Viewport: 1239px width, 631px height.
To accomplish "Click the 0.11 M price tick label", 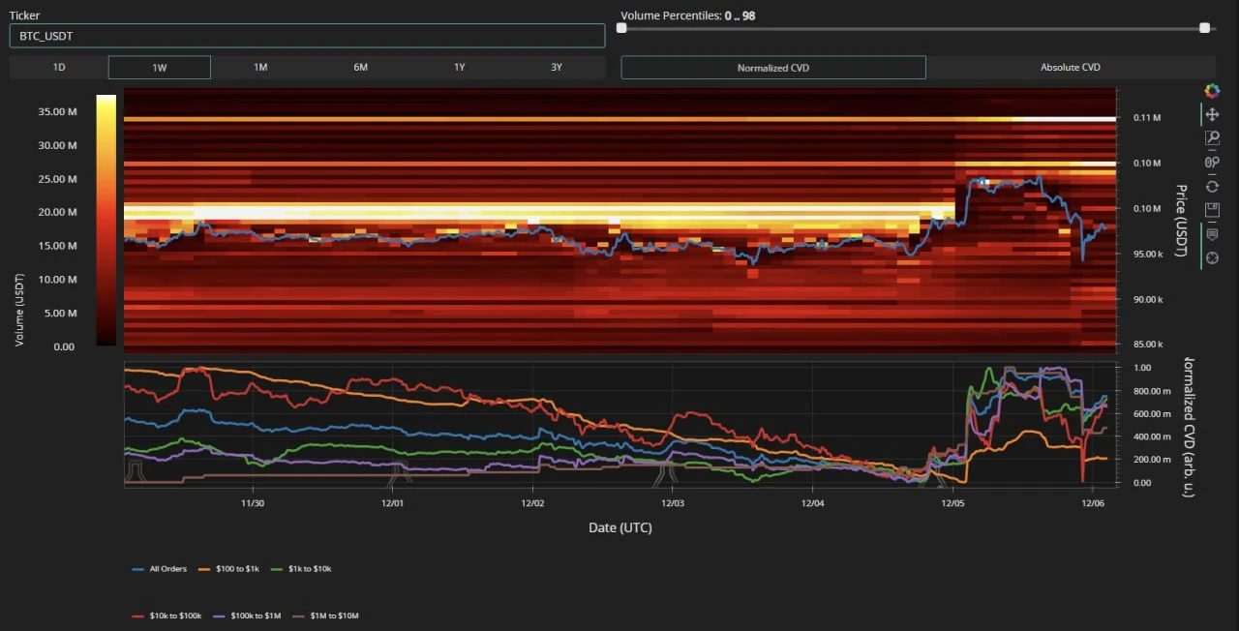I will click(x=1146, y=118).
